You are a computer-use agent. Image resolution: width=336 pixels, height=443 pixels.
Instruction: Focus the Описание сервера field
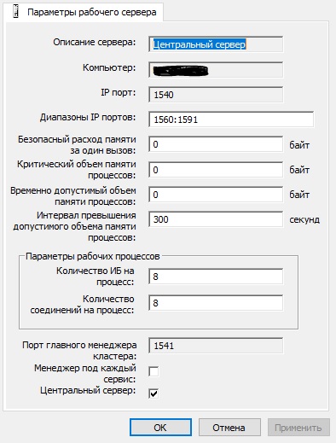coord(216,44)
